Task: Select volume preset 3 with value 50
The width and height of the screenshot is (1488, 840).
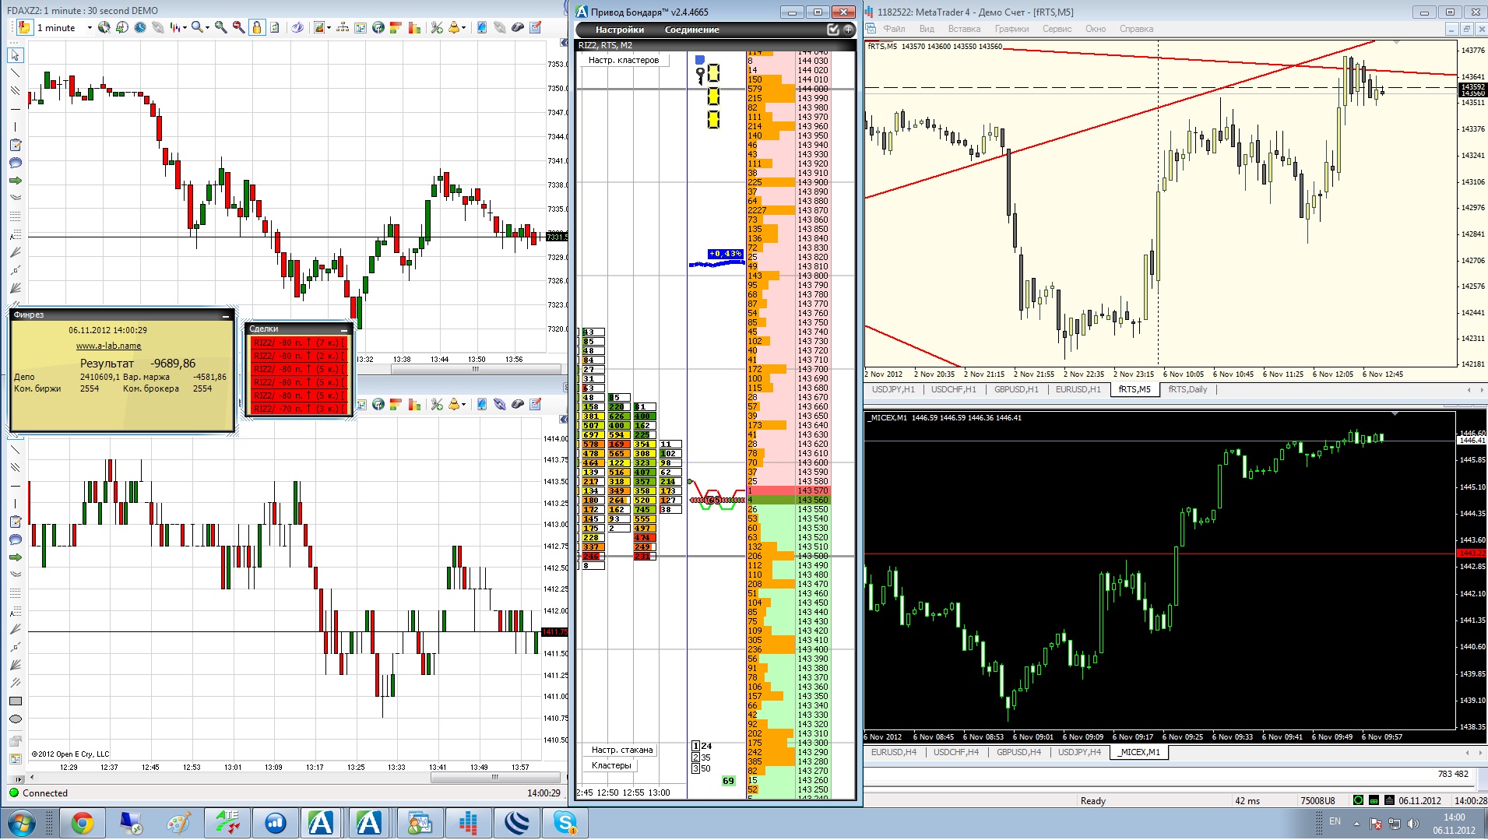Action: [702, 768]
